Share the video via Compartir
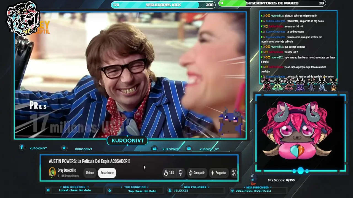This screenshot has height=198, width=353. [x=197, y=173]
